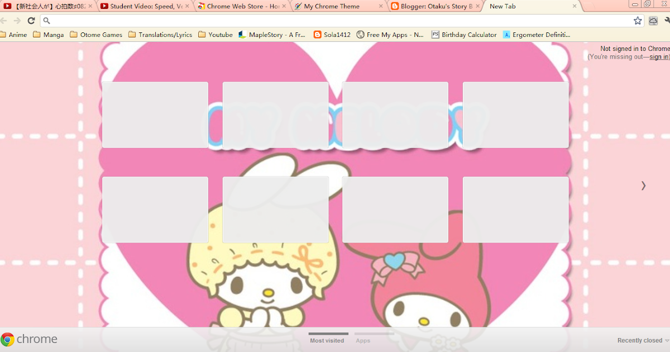Click the cloud extension icon in toolbar

(653, 21)
